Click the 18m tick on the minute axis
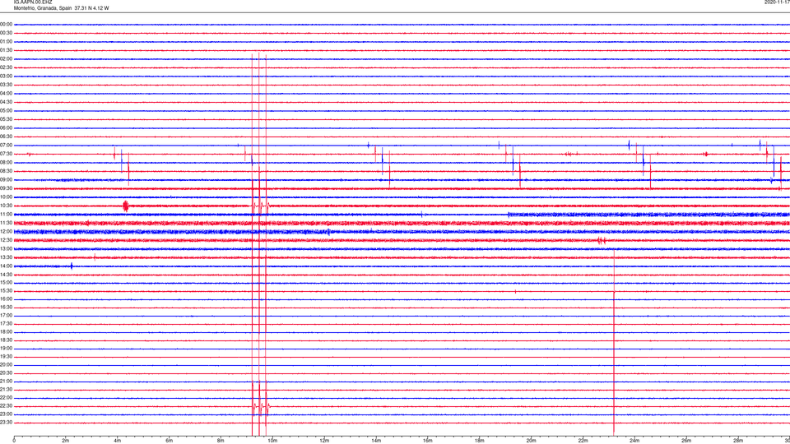This screenshot has height=444, width=790. click(479, 441)
